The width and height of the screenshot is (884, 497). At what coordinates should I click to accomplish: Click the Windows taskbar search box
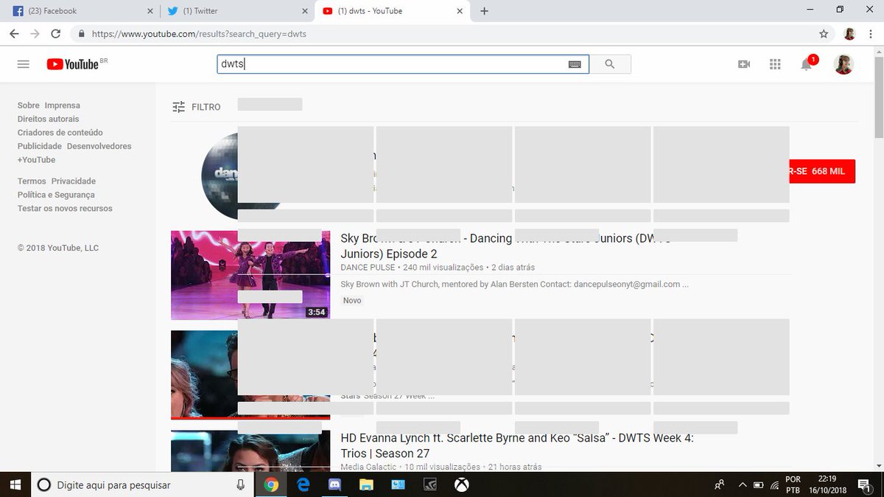pos(144,484)
